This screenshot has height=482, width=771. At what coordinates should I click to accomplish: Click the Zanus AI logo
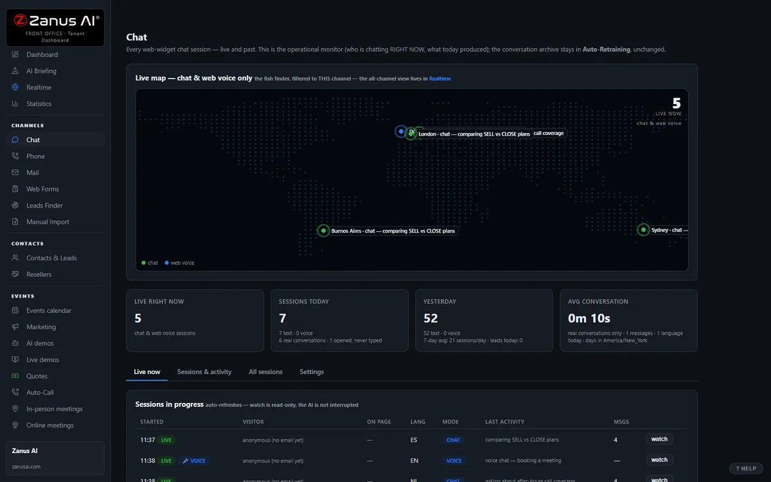click(55, 28)
